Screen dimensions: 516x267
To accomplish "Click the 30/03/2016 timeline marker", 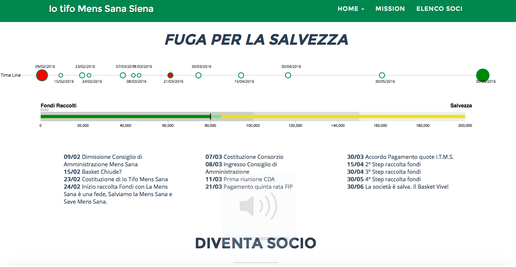I will pos(198,75).
